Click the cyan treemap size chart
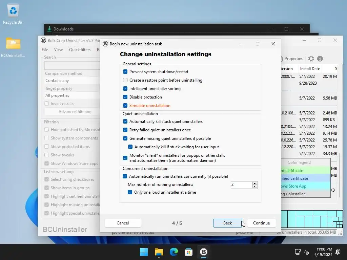The height and width of the screenshot is (260, 347). (x=312, y=219)
